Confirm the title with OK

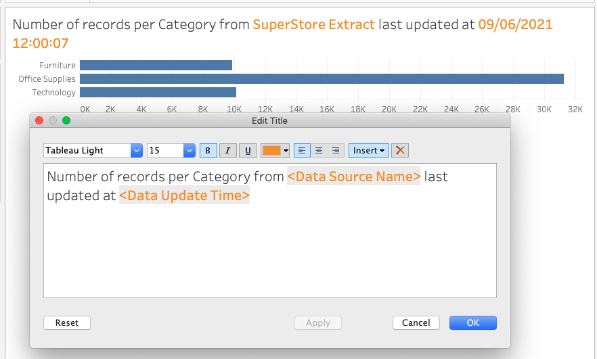pos(473,323)
